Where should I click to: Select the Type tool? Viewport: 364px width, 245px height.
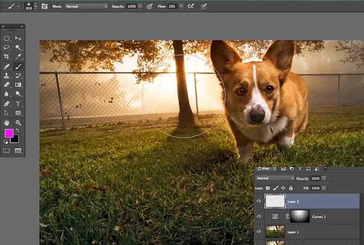click(x=18, y=104)
